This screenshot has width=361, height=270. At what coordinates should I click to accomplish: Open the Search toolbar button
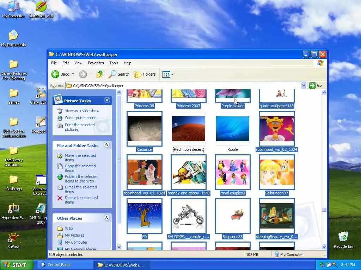[x=119, y=74]
